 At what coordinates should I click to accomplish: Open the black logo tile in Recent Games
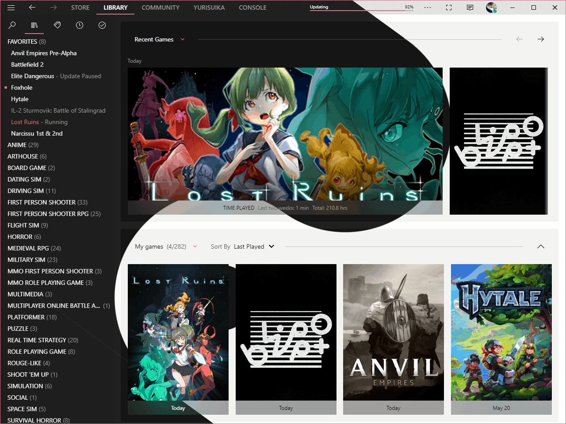[499, 141]
